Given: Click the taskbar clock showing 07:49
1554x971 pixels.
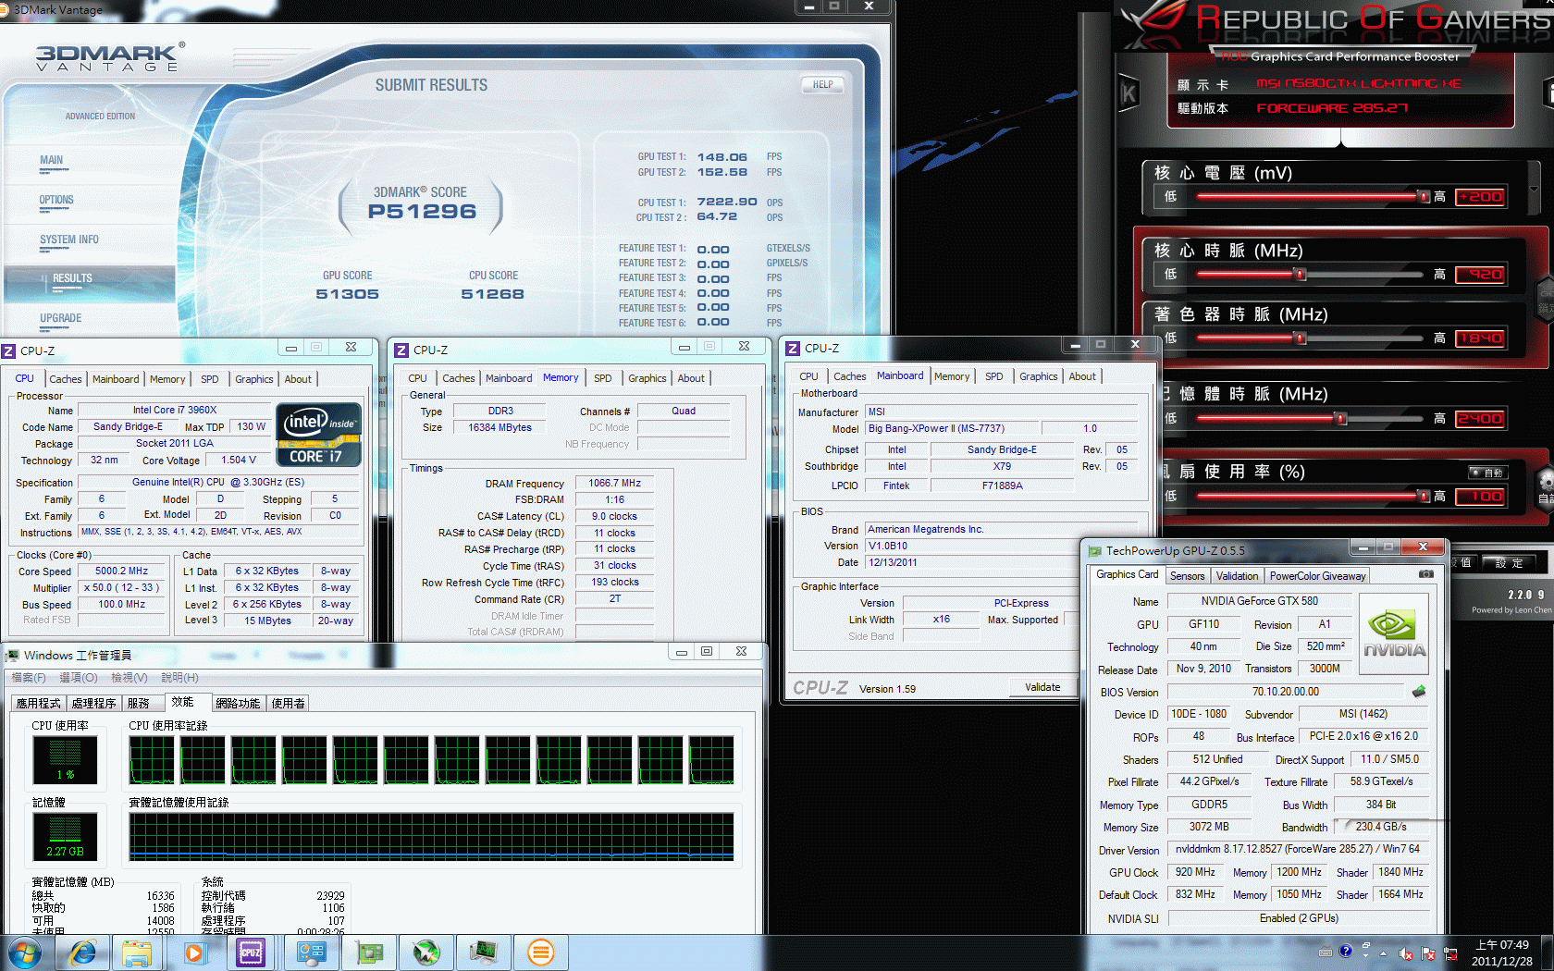Looking at the screenshot, I should (1502, 953).
